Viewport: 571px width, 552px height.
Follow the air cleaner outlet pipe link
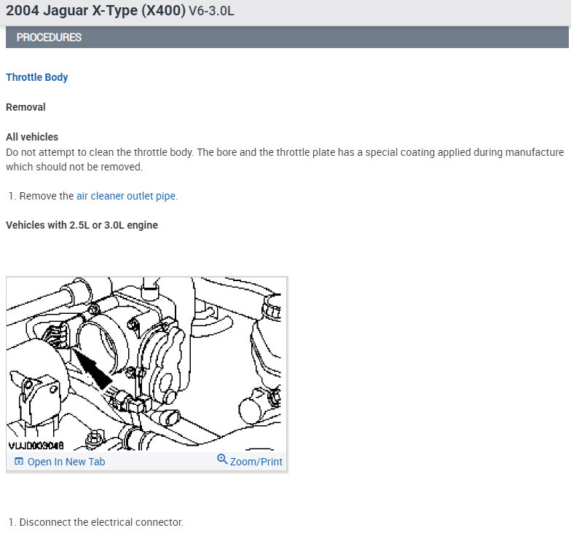(126, 196)
